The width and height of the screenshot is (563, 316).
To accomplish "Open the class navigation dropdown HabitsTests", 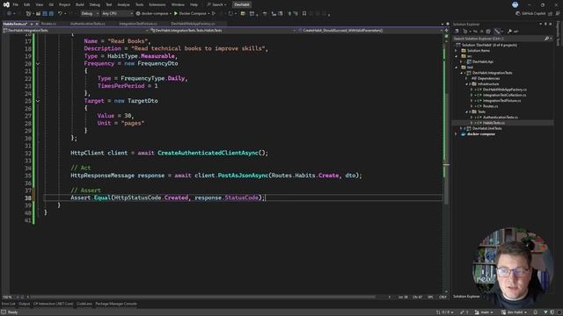I will click(x=223, y=31).
